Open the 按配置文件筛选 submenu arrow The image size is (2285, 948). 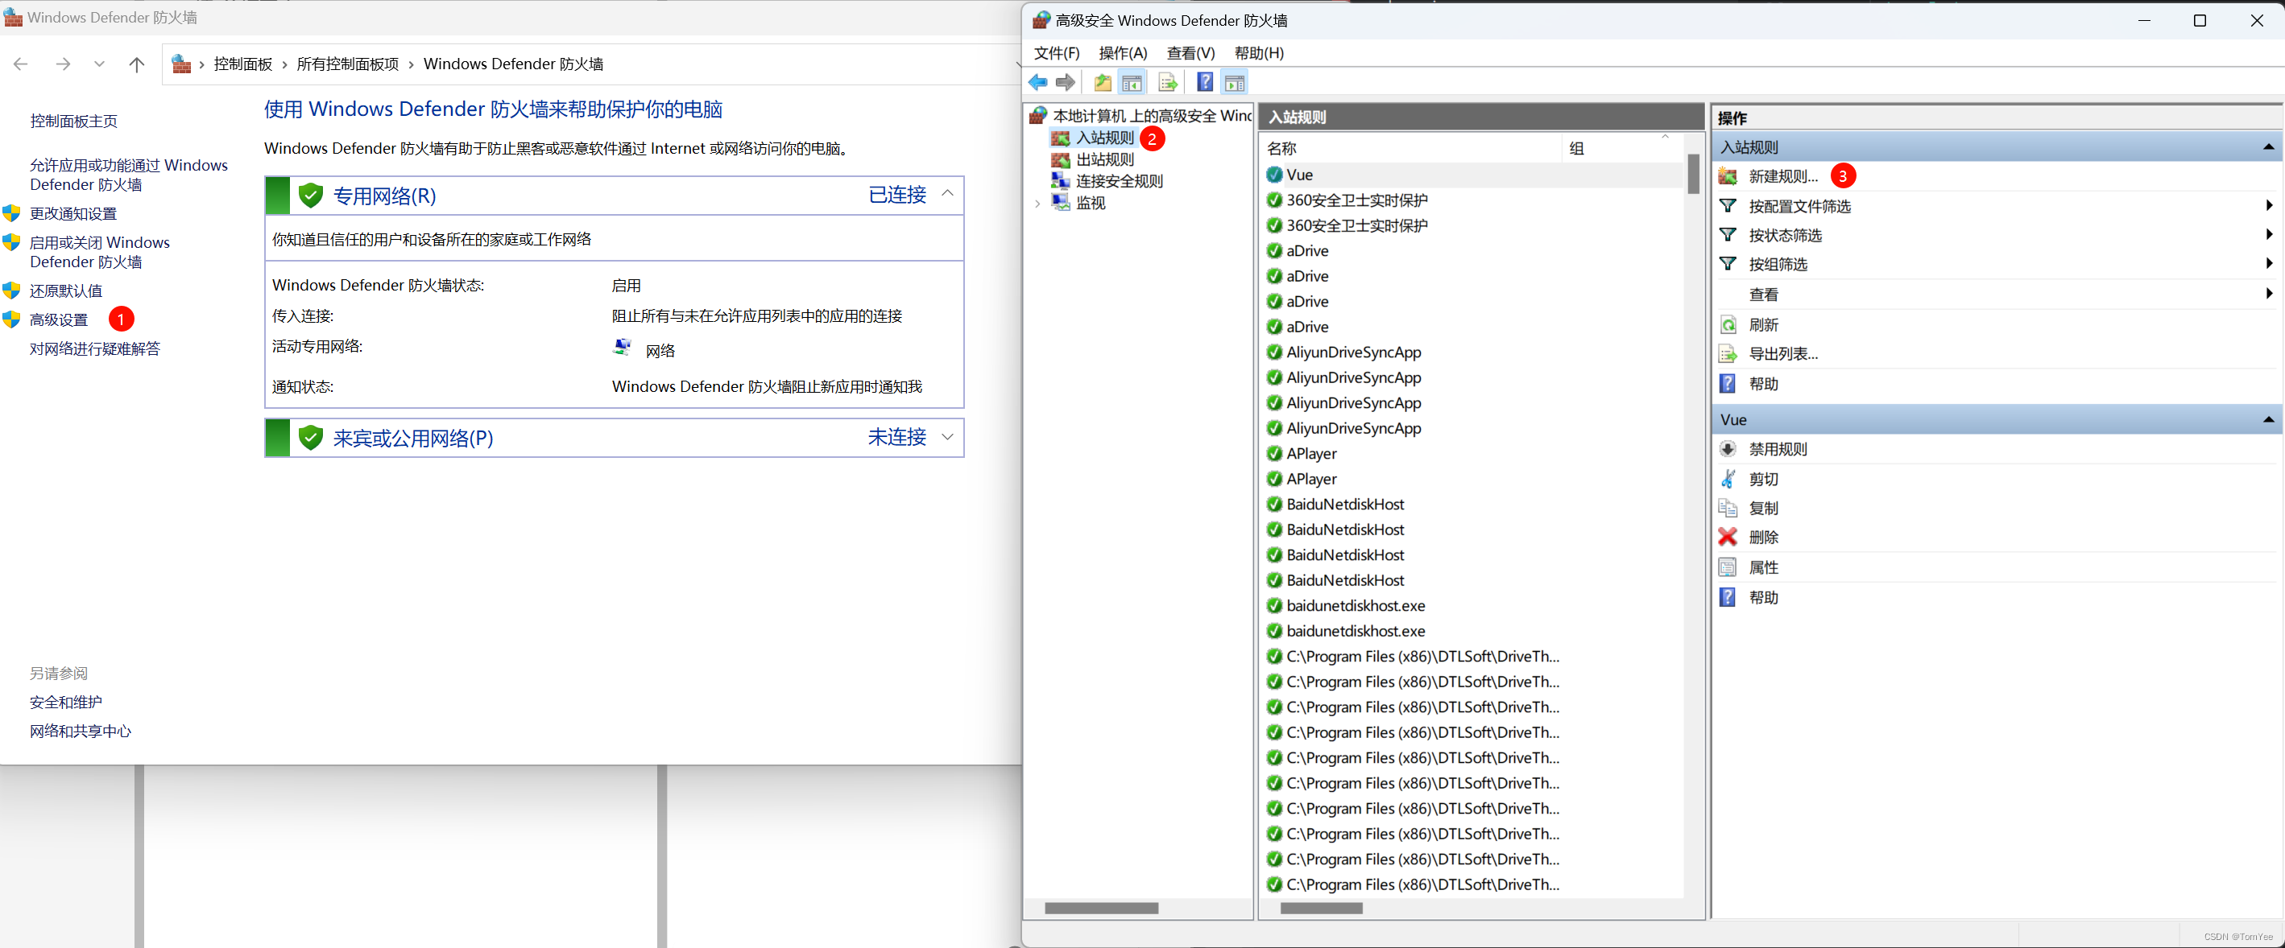pos(2269,205)
